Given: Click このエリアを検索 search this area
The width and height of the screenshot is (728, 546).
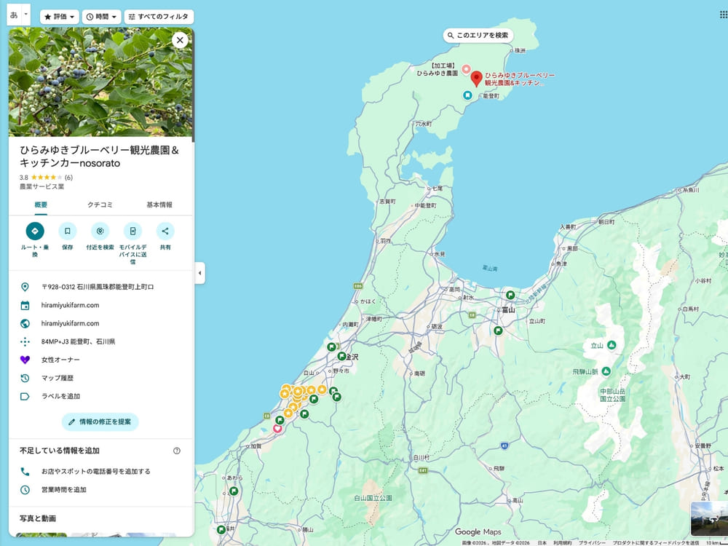Looking at the screenshot, I should [478, 35].
